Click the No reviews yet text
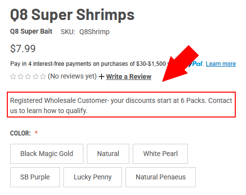 click(72, 76)
